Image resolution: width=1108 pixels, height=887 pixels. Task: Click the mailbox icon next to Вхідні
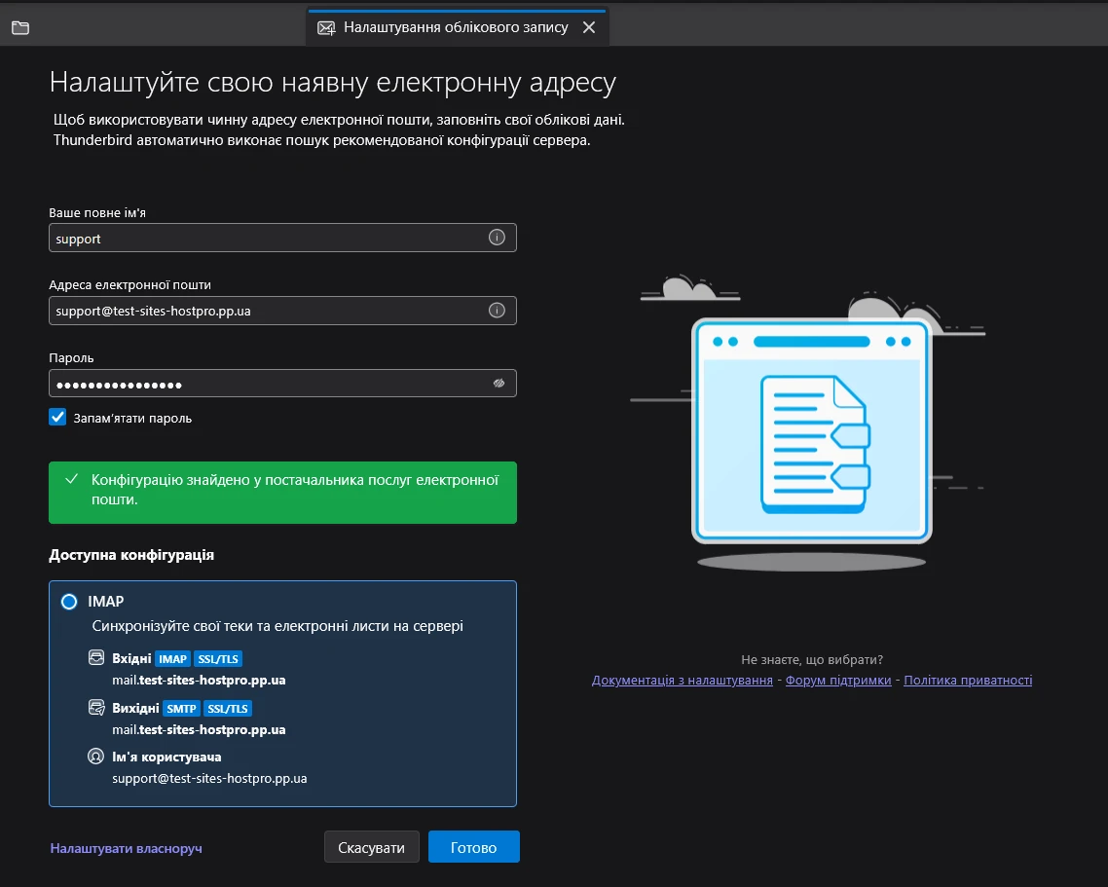click(95, 658)
